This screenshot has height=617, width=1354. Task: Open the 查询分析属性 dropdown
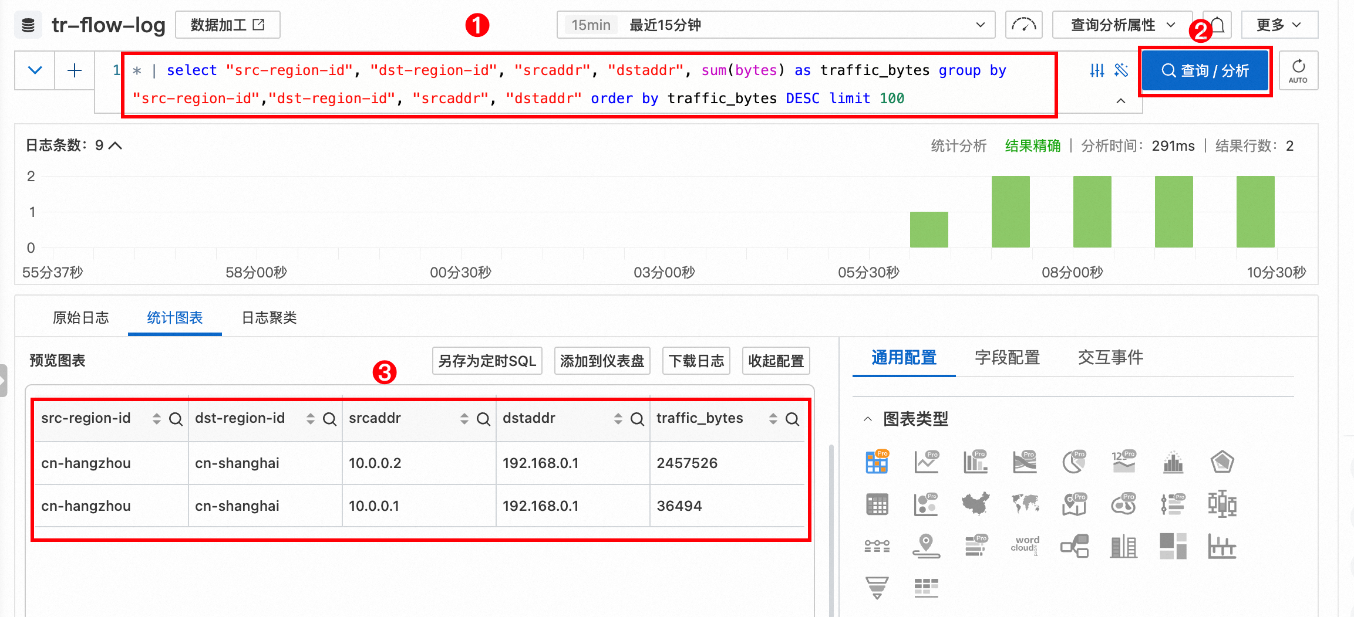tap(1122, 25)
